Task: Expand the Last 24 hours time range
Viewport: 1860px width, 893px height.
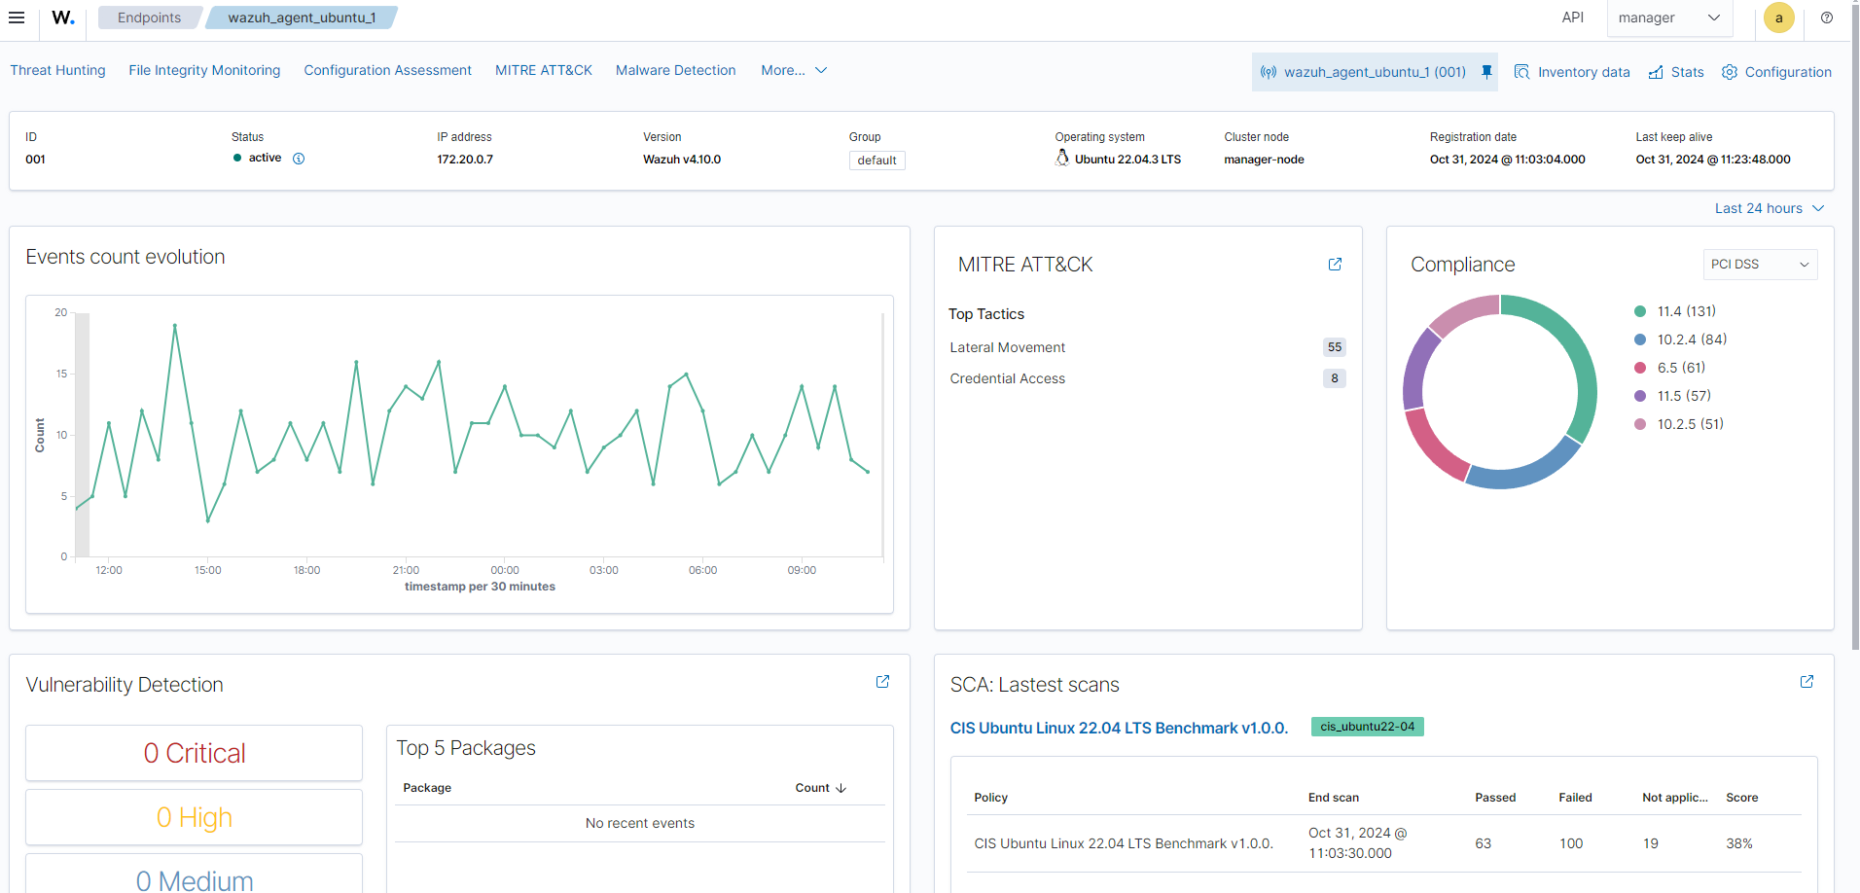Action: [x=1769, y=208]
